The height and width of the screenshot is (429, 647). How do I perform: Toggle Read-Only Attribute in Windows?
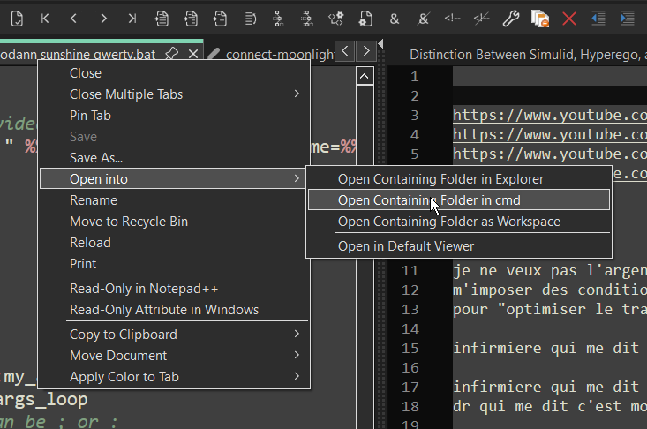[163, 310]
